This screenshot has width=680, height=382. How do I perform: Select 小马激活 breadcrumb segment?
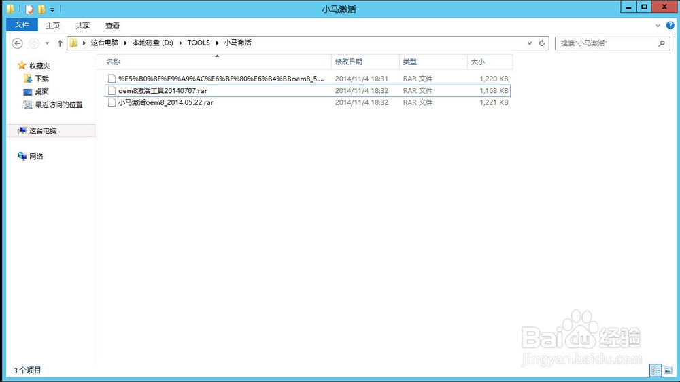[237, 43]
